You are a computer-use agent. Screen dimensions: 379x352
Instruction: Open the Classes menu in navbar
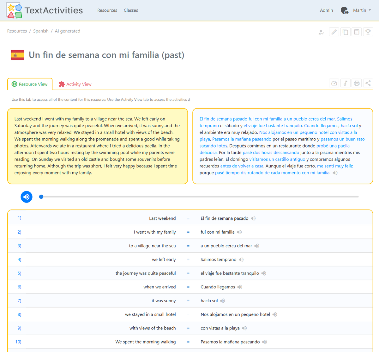click(x=131, y=10)
